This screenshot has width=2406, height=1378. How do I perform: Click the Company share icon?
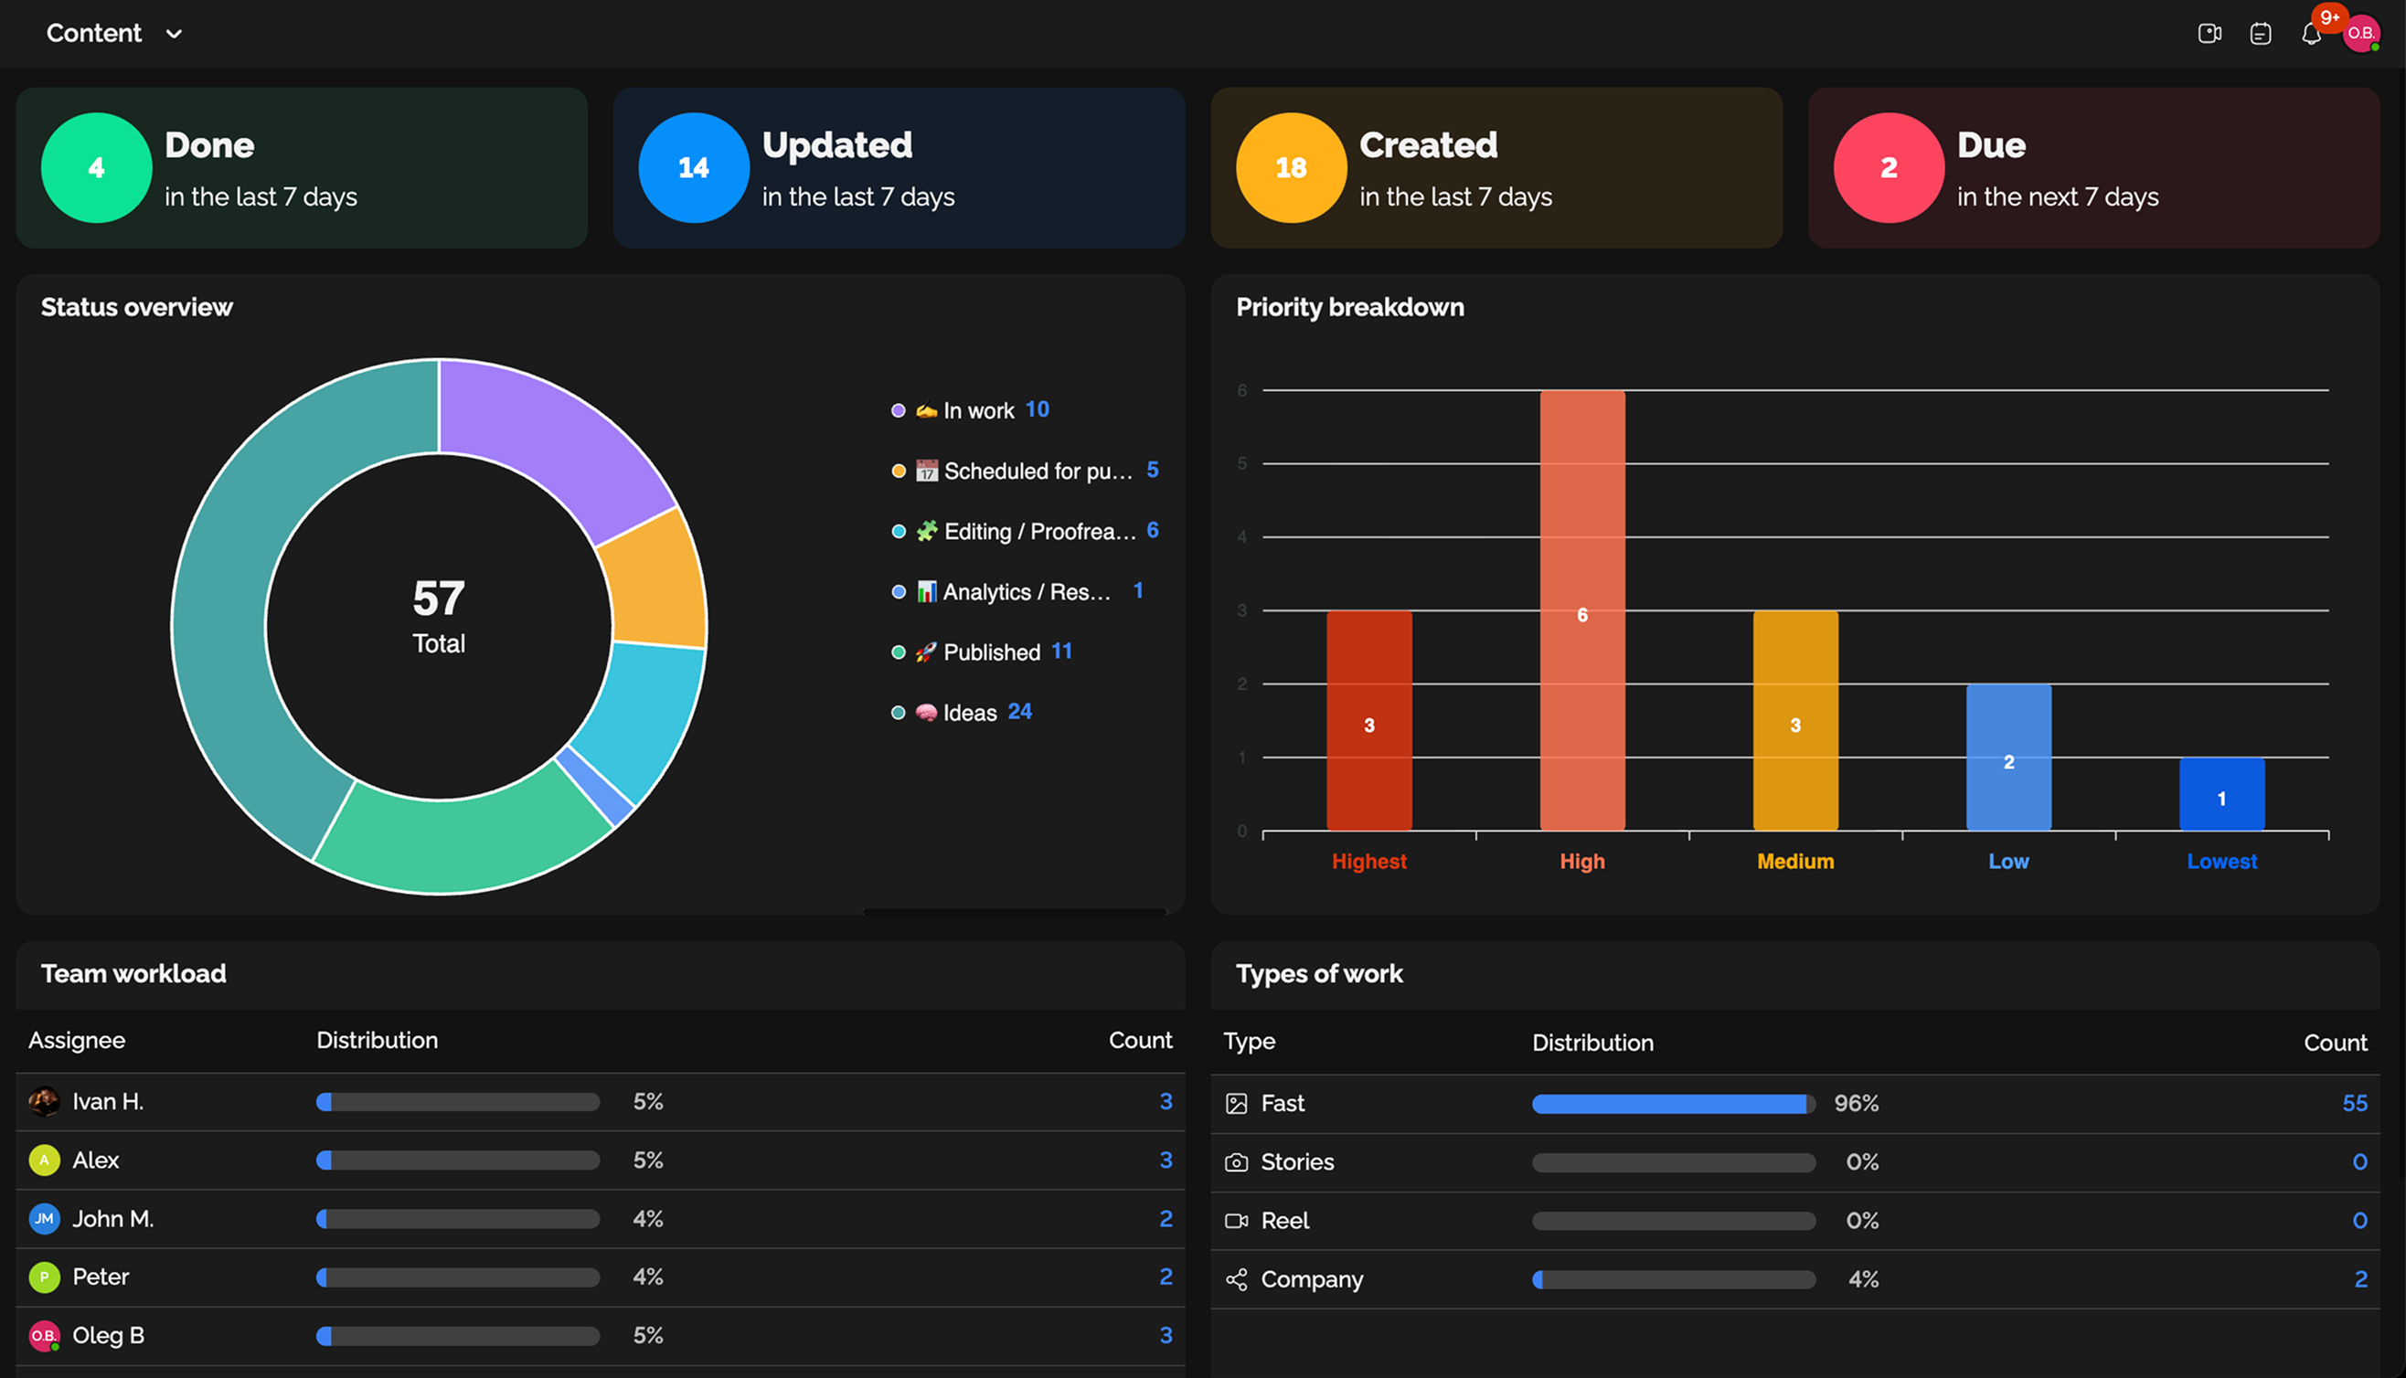pos(1236,1279)
